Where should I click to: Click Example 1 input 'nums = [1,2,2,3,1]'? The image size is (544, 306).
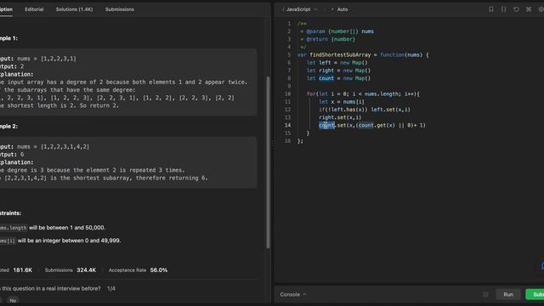(47, 59)
